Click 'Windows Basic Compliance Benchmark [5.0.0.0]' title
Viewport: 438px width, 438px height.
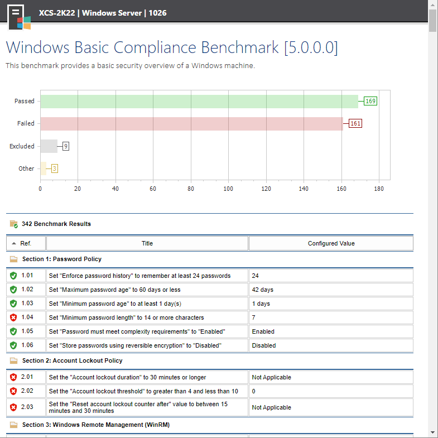click(x=172, y=47)
